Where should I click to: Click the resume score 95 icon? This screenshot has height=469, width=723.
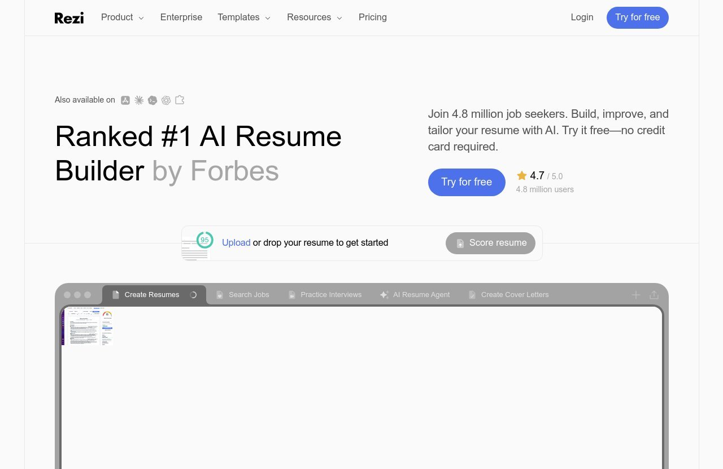204,240
